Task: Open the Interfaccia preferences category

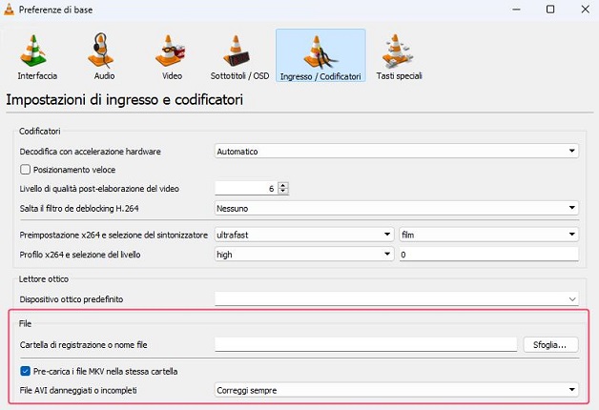Action: tap(37, 56)
